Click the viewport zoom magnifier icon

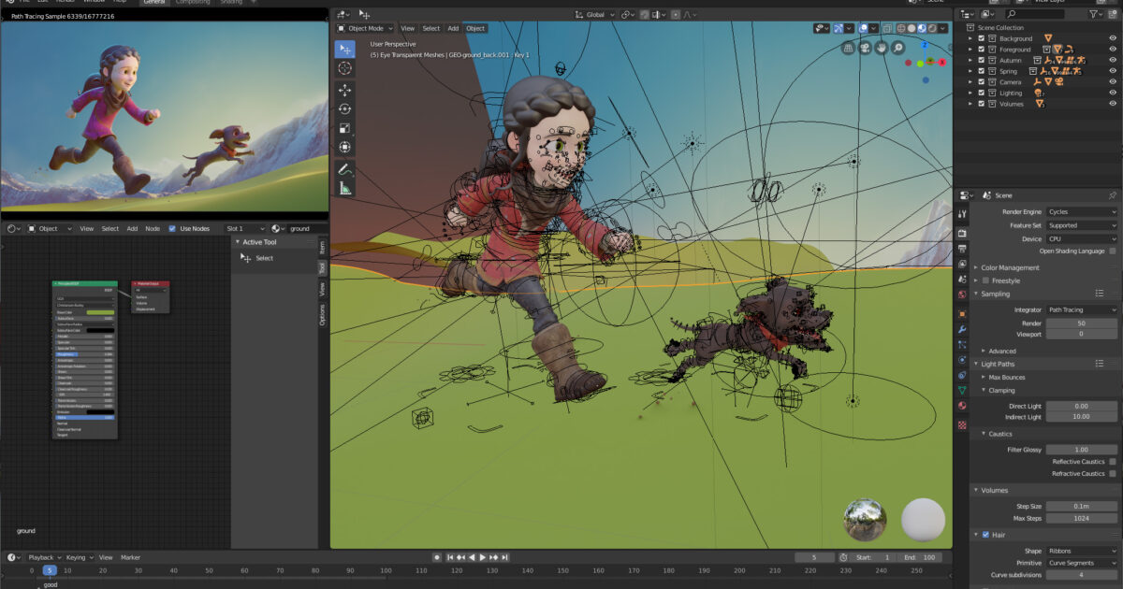click(898, 48)
